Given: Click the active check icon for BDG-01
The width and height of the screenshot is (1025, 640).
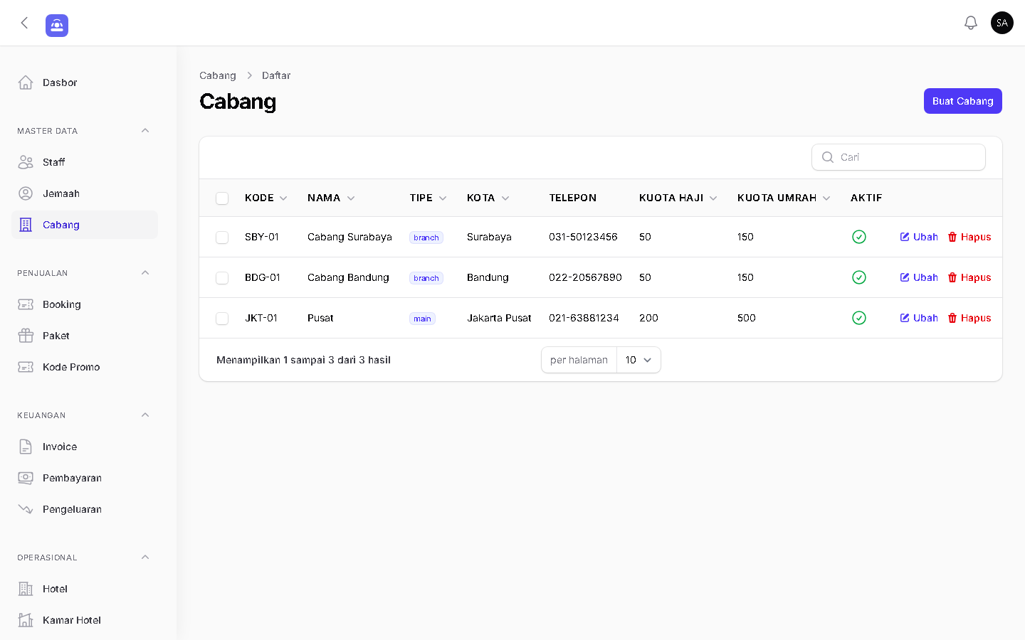Looking at the screenshot, I should 859,277.
